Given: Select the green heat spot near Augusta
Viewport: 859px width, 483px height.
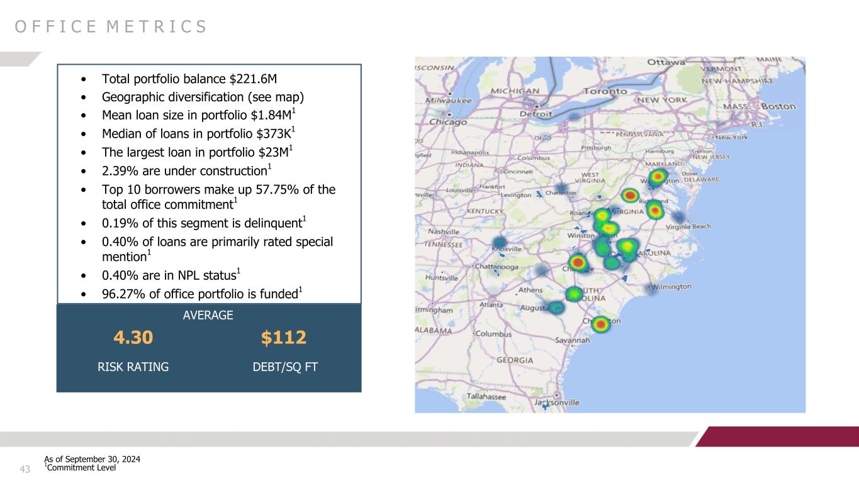Looking at the screenshot, I should [x=556, y=308].
